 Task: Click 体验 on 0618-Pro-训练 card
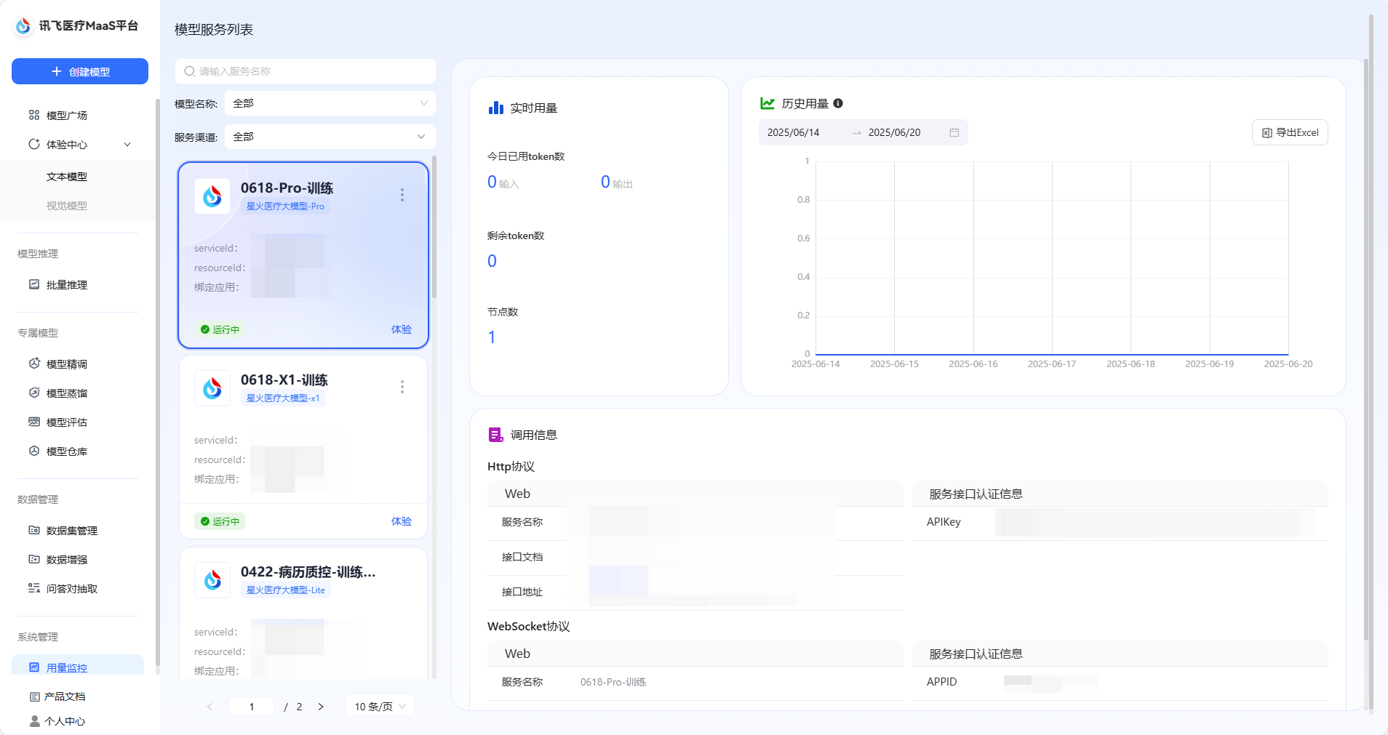402,329
